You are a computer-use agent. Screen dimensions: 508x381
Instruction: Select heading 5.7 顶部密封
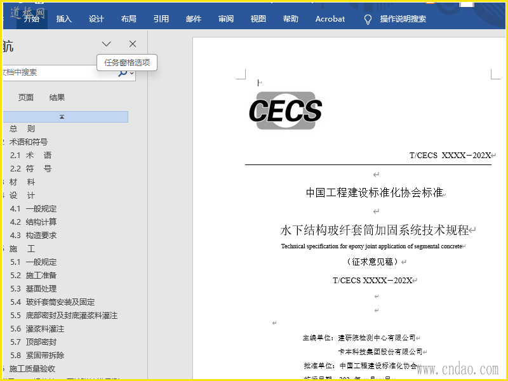(34, 342)
